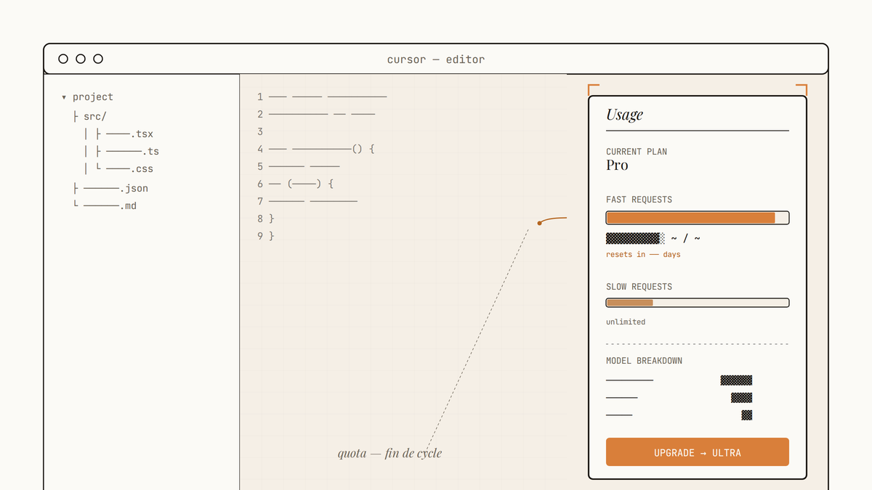
Task: Click code line 4 ending with '() {'
Action: point(322,149)
